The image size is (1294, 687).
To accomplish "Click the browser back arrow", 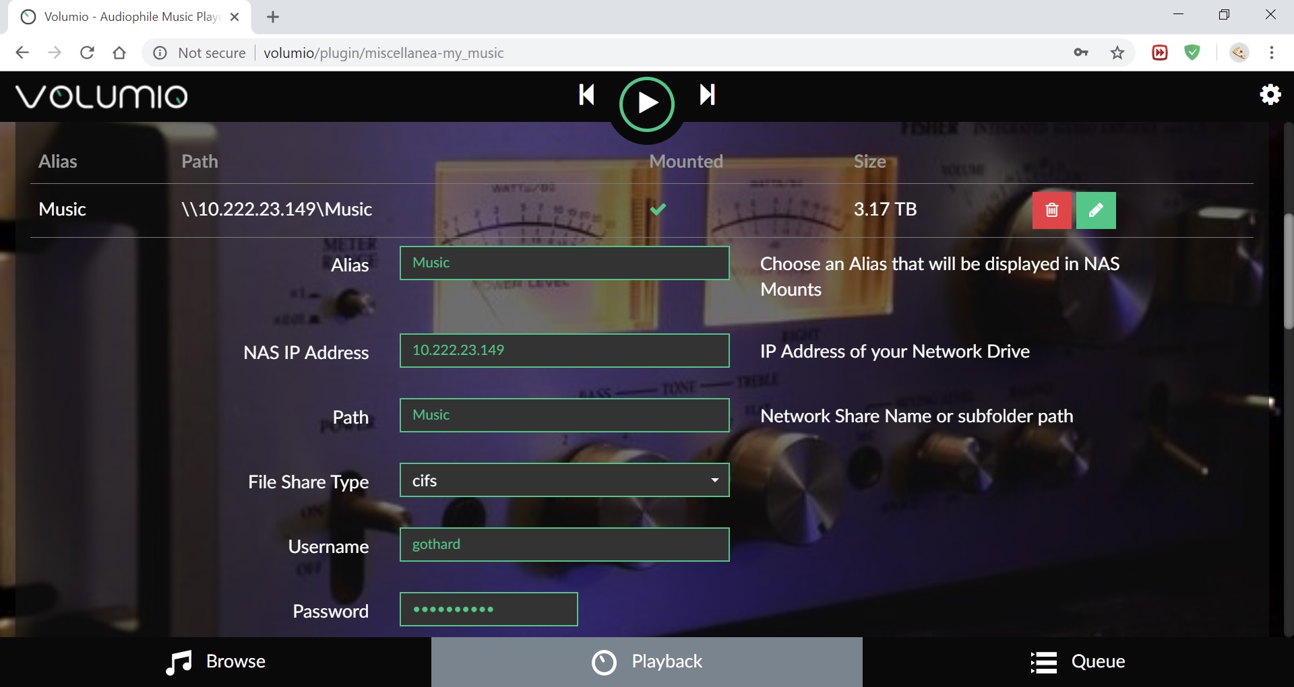I will (x=22, y=53).
